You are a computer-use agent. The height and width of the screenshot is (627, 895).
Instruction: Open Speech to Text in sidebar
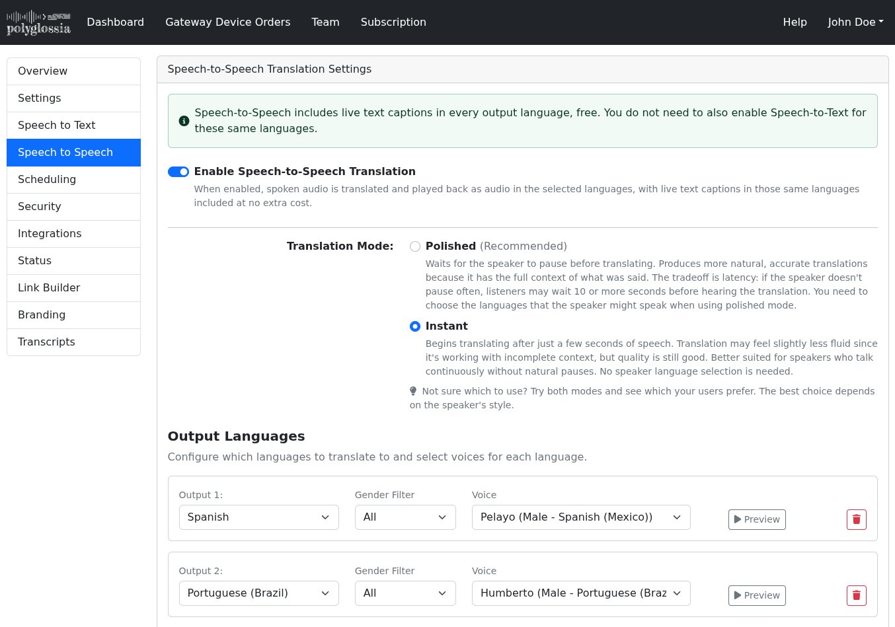(73, 126)
